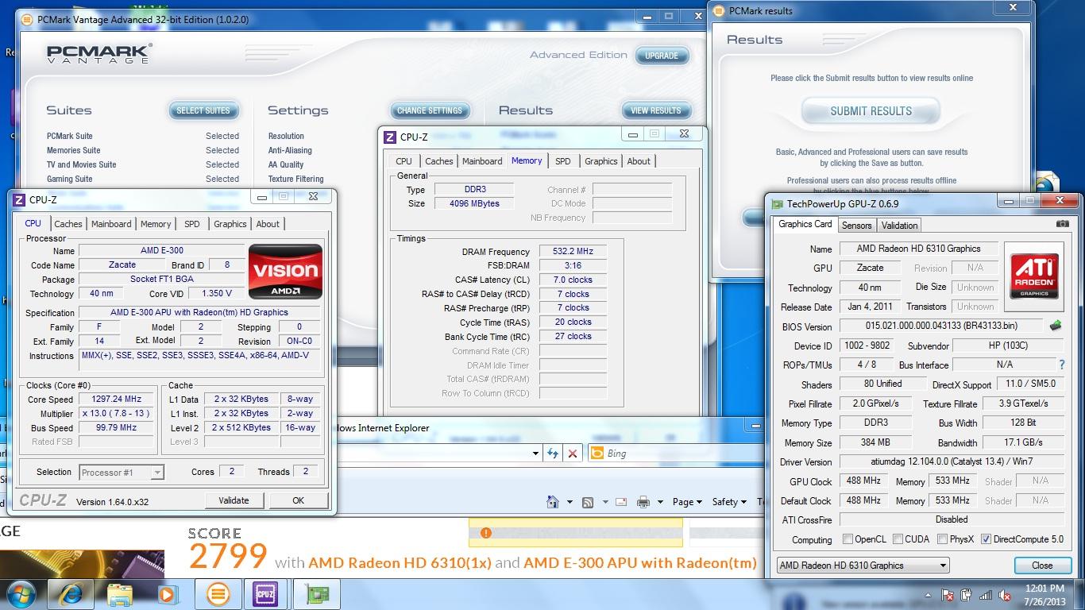
Task: Expand the Home button dropdown arrow
Action: pyautogui.click(x=570, y=502)
